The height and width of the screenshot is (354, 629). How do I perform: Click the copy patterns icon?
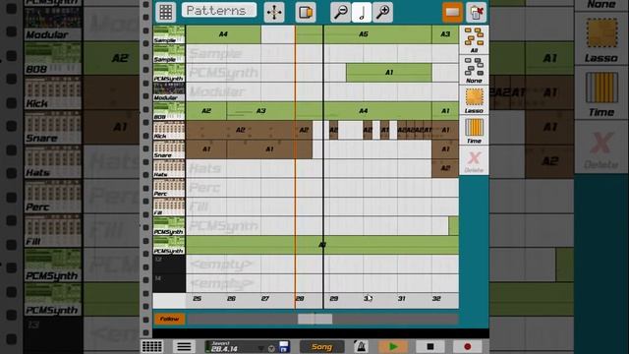point(306,12)
